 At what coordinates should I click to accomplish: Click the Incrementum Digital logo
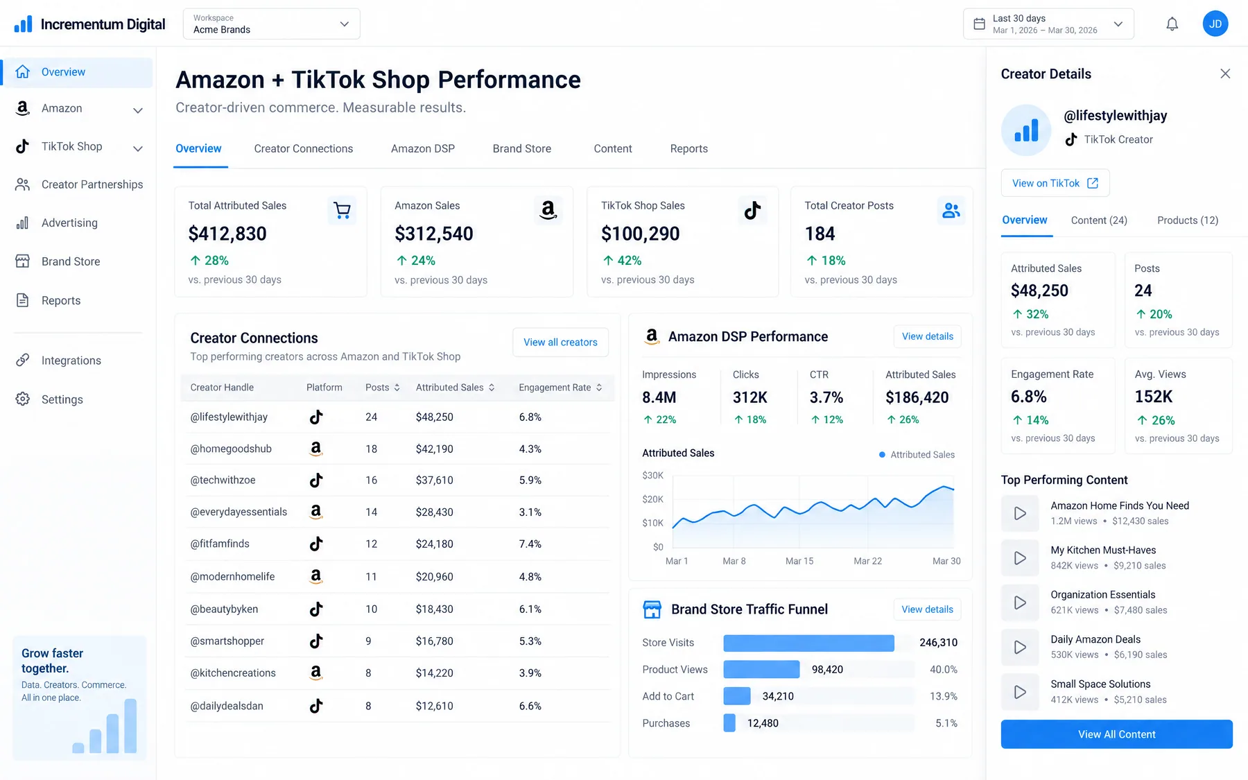(x=90, y=24)
